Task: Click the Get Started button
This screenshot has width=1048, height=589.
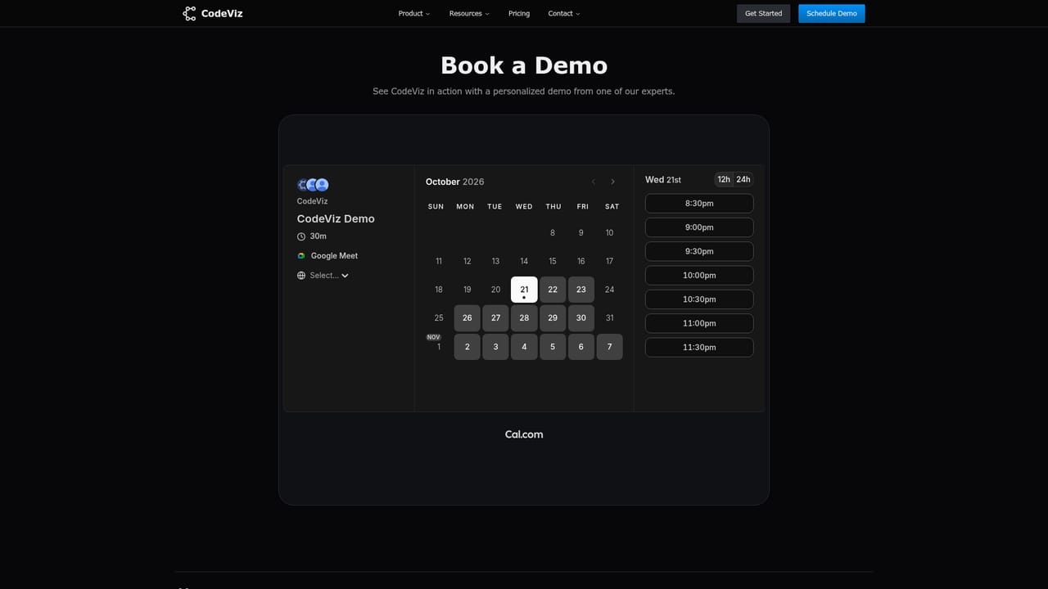Action: coord(763,13)
